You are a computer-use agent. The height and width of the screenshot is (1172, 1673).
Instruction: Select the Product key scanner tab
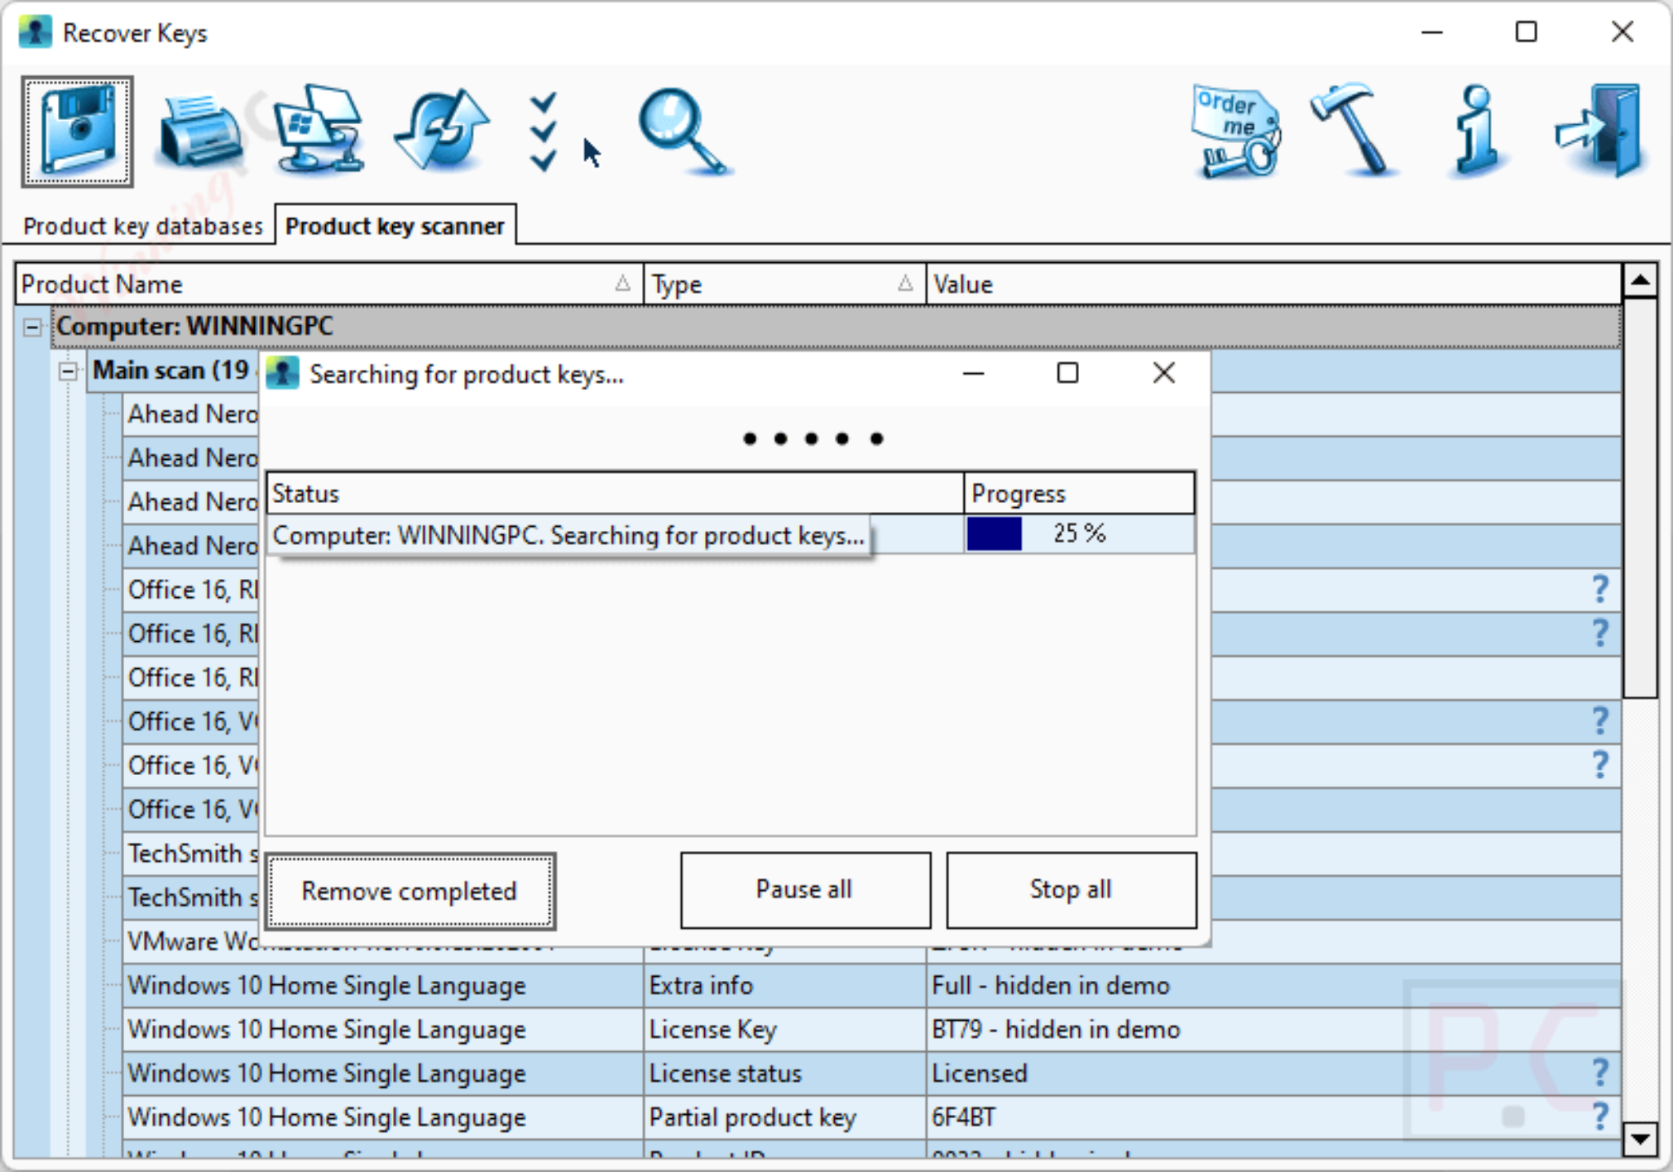395,225
